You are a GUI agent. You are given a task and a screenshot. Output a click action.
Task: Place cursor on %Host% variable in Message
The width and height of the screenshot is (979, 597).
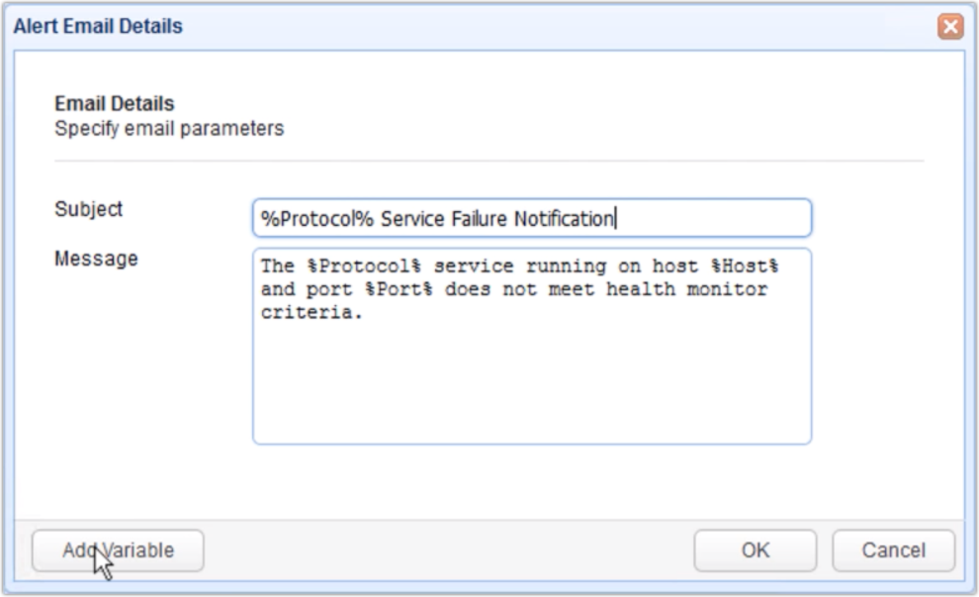click(x=744, y=266)
